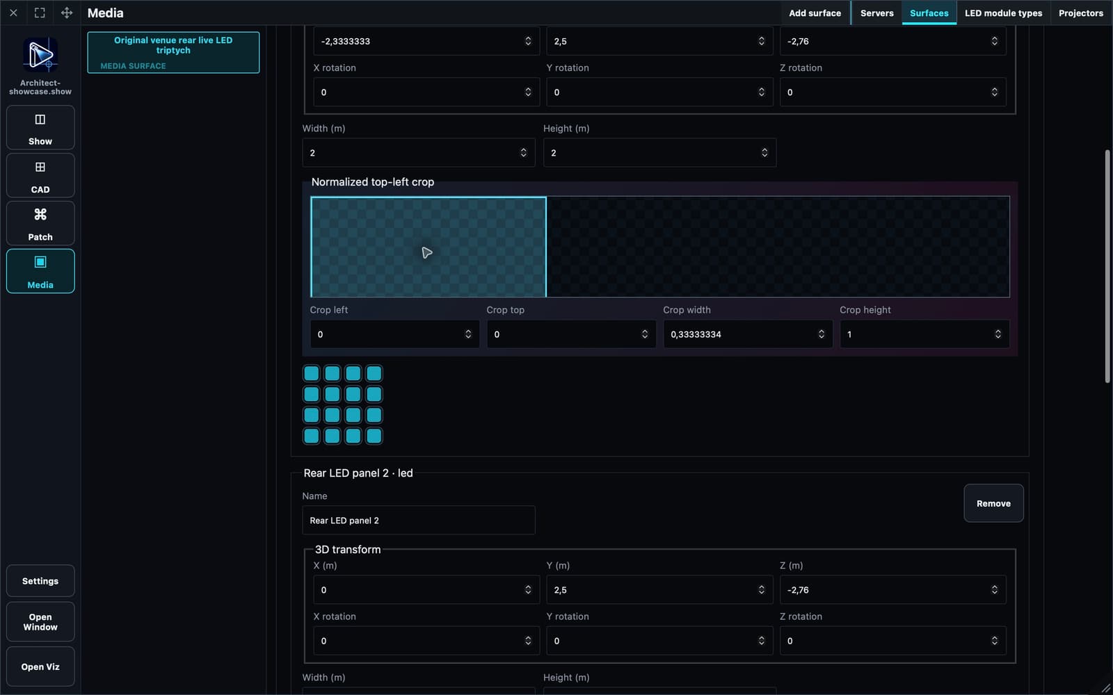Open Projectors tab

pos(1081,13)
